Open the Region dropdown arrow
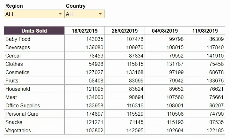 (x=61, y=14)
